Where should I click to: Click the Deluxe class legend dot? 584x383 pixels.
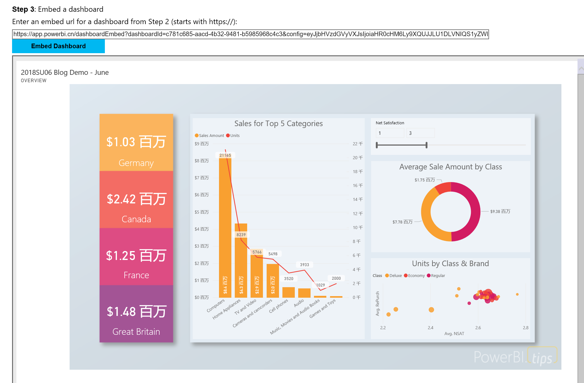pyautogui.click(x=387, y=275)
